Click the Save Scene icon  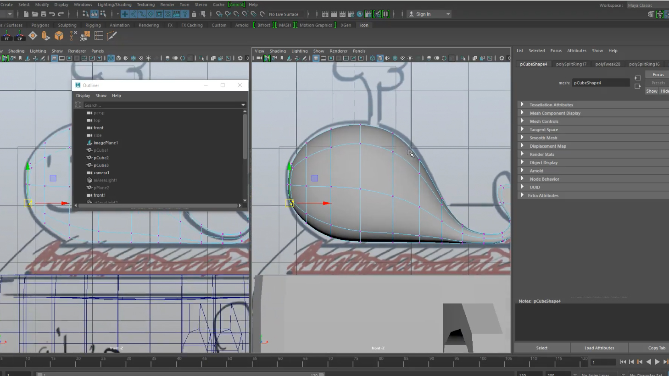pyautogui.click(x=43, y=14)
